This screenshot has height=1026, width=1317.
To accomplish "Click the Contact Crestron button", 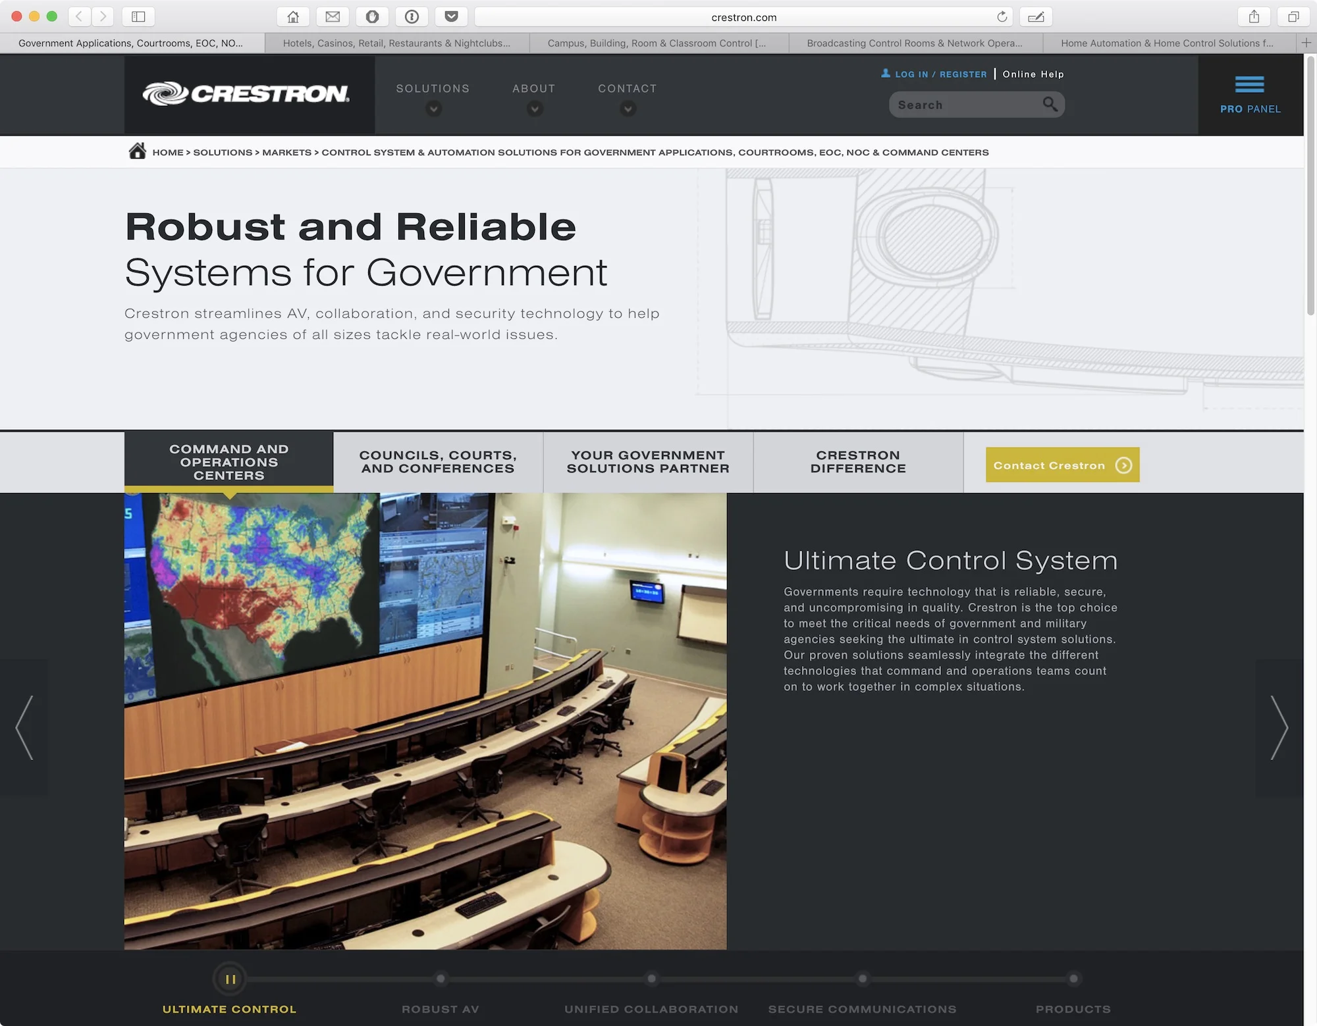I will point(1062,465).
